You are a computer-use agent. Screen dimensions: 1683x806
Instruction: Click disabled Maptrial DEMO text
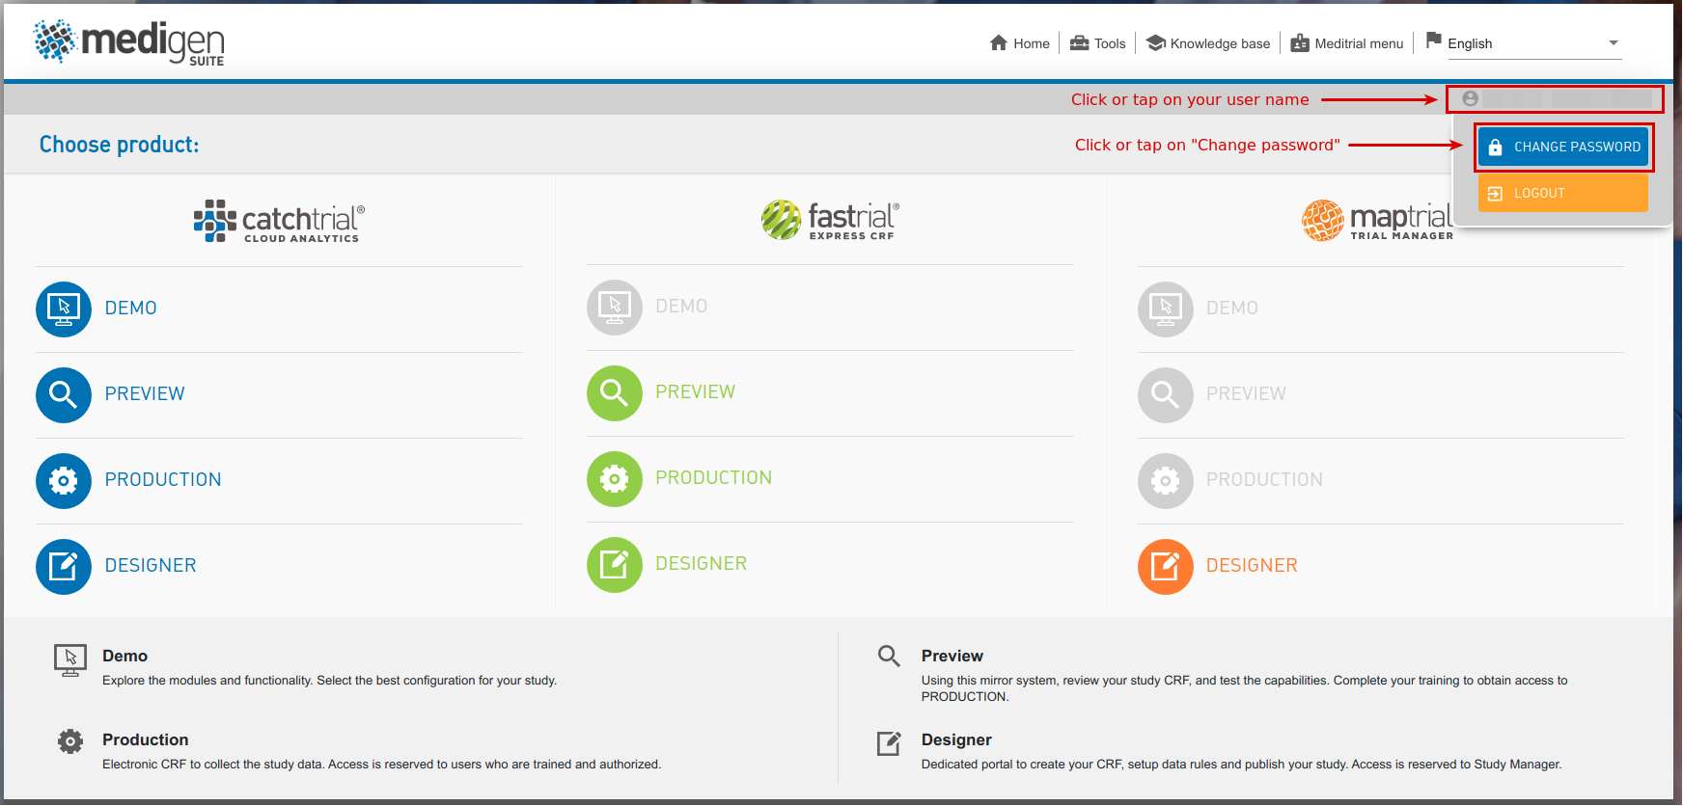1232,309
